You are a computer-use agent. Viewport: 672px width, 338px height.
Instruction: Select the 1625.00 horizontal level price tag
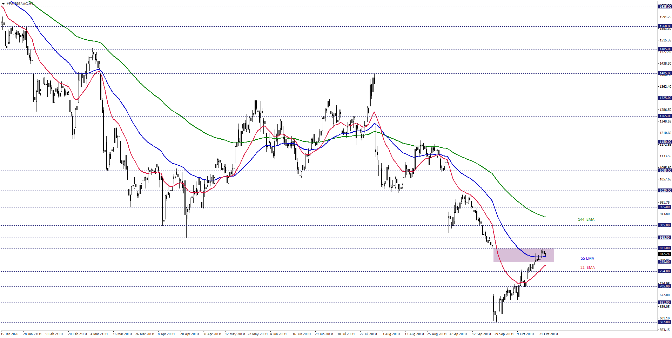(665, 7)
